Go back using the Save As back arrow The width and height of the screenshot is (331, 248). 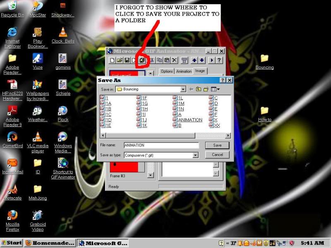click(191, 89)
